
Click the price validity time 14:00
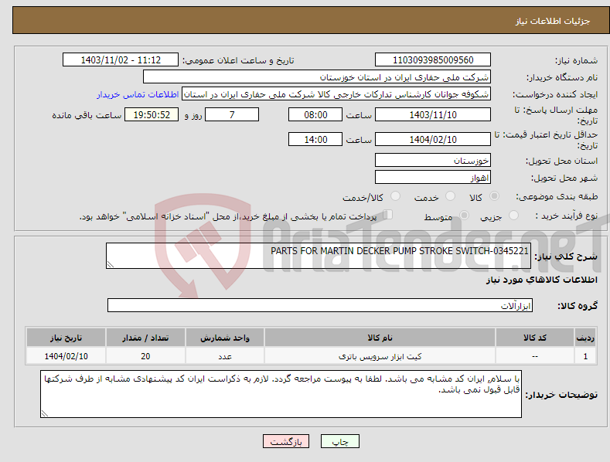pos(315,139)
